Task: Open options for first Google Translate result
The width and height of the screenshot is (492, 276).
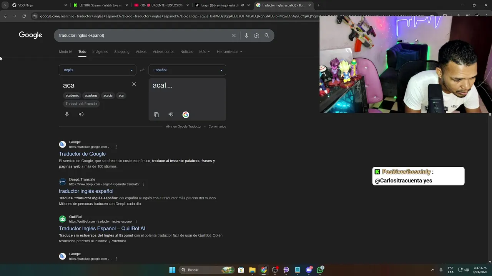Action: (x=116, y=147)
